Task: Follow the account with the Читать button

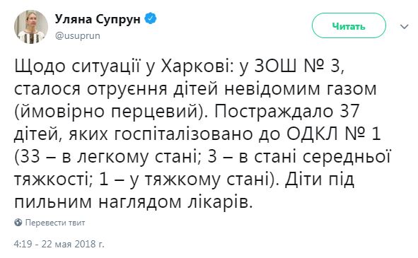Action: (x=349, y=25)
